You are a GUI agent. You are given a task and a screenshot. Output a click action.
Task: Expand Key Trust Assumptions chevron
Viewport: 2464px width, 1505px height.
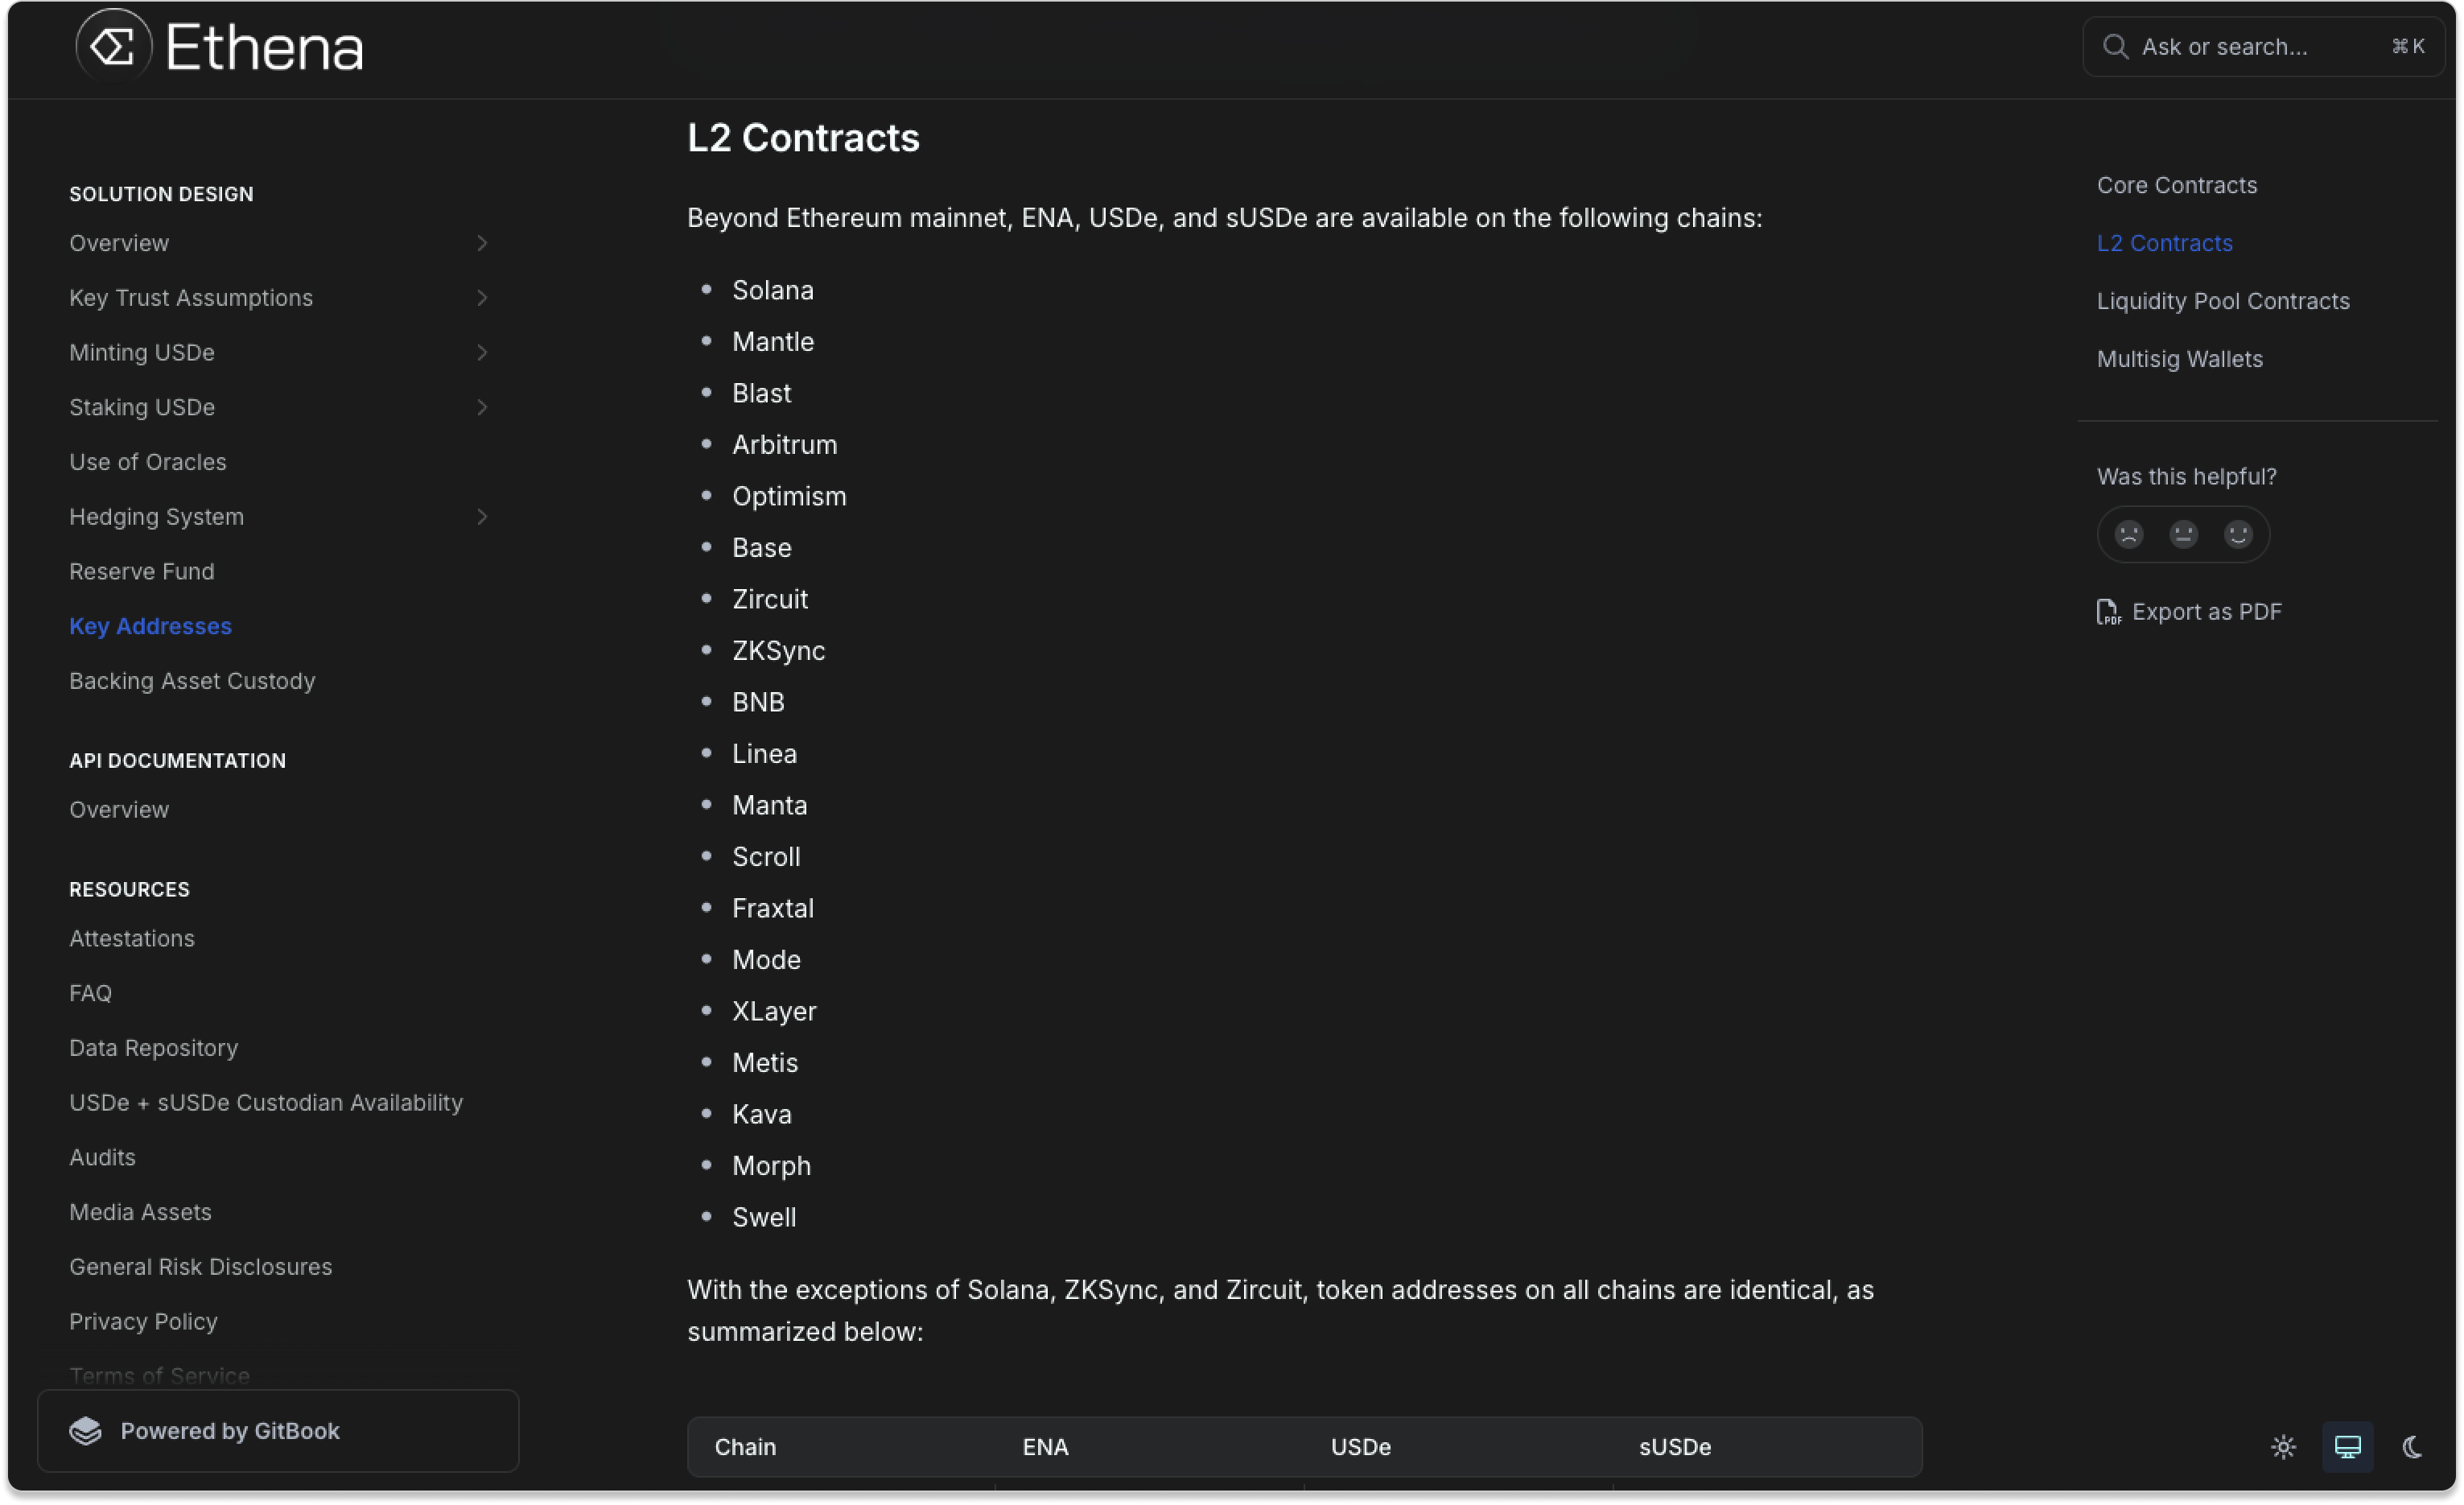[482, 298]
